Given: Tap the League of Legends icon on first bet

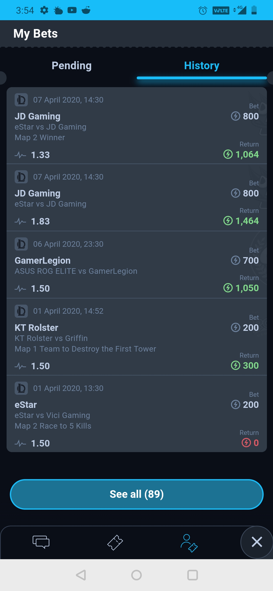Looking at the screenshot, I should pos(21,100).
